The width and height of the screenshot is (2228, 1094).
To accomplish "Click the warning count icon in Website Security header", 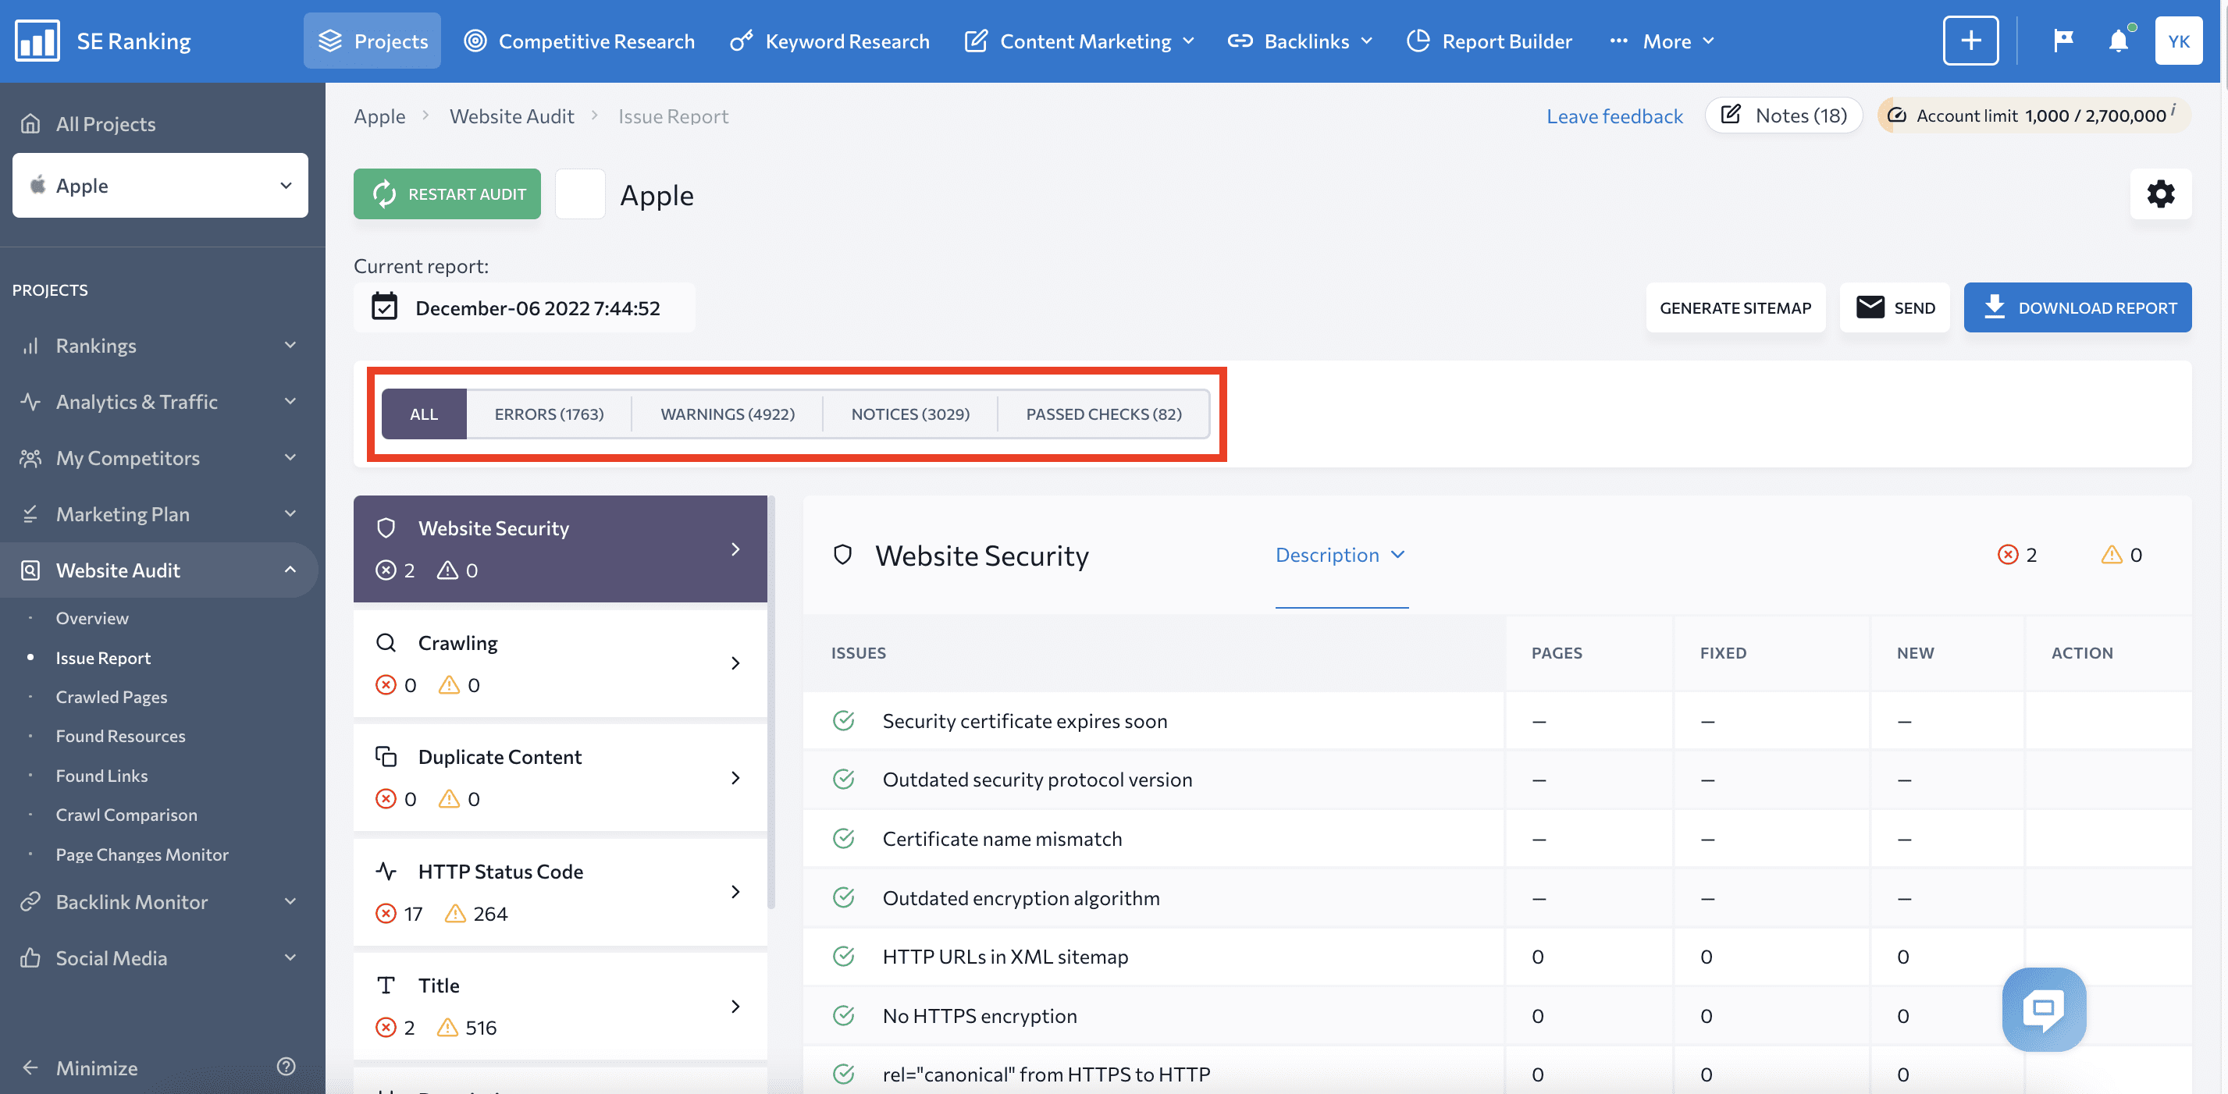I will click(x=2111, y=554).
